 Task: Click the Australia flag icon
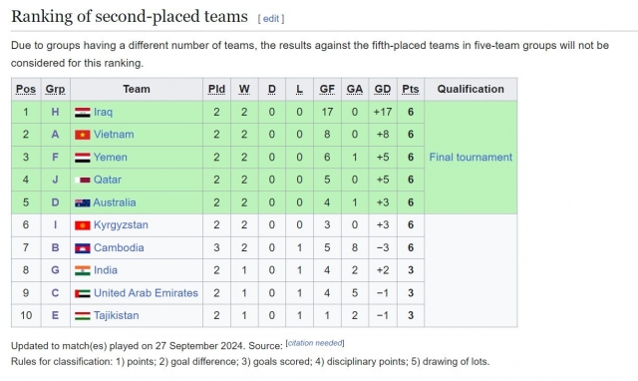(x=82, y=202)
